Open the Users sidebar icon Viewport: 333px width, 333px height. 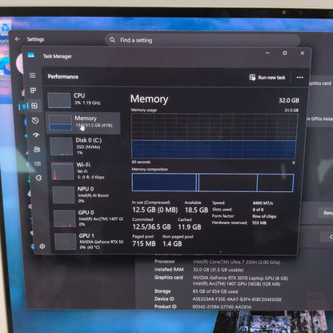point(37,149)
